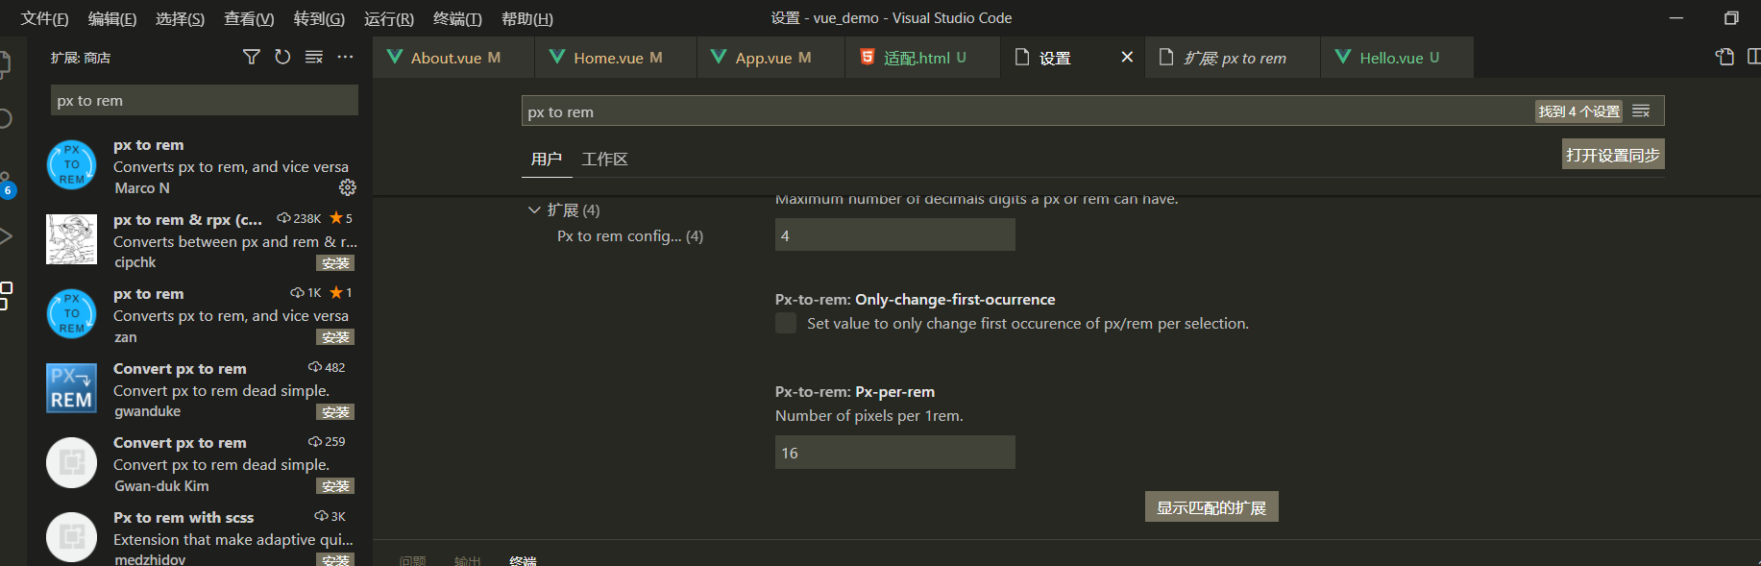Click the Px-to-rem: Px-per-rem setting title
Image resolution: width=1761 pixels, height=566 pixels.
point(855,391)
